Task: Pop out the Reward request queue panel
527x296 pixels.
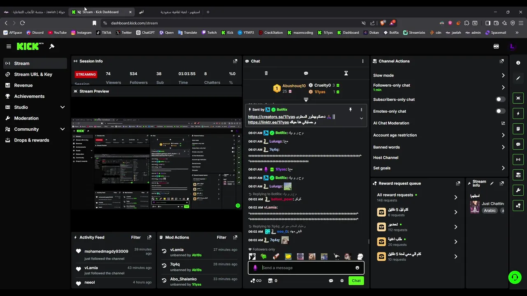Action: click(458, 183)
